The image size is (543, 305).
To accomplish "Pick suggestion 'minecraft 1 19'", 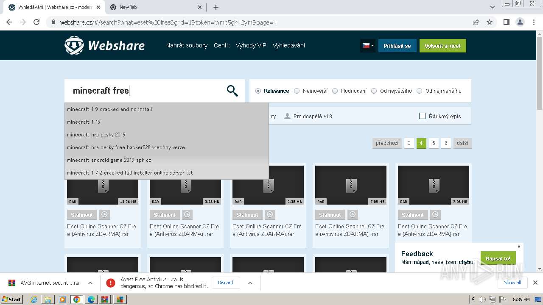I will click(x=166, y=122).
